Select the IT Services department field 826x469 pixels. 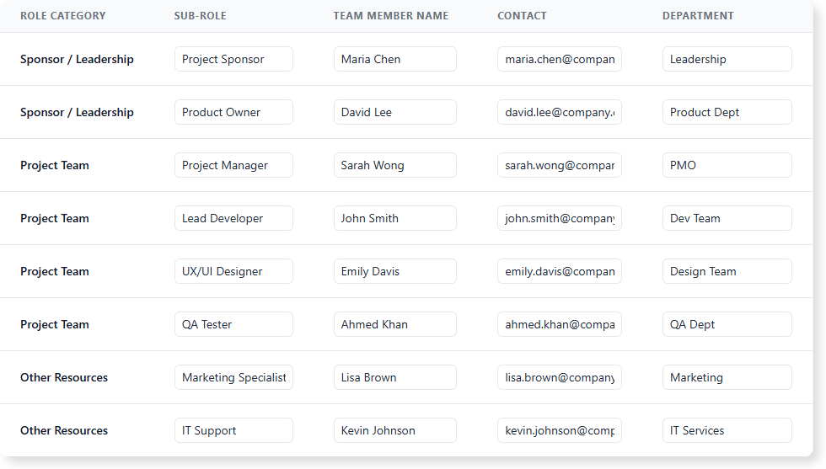(727, 430)
